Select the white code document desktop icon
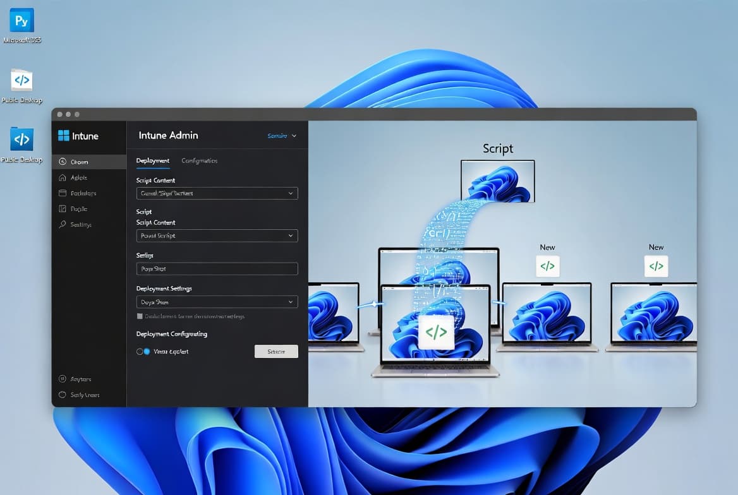This screenshot has width=738, height=495. tap(21, 80)
